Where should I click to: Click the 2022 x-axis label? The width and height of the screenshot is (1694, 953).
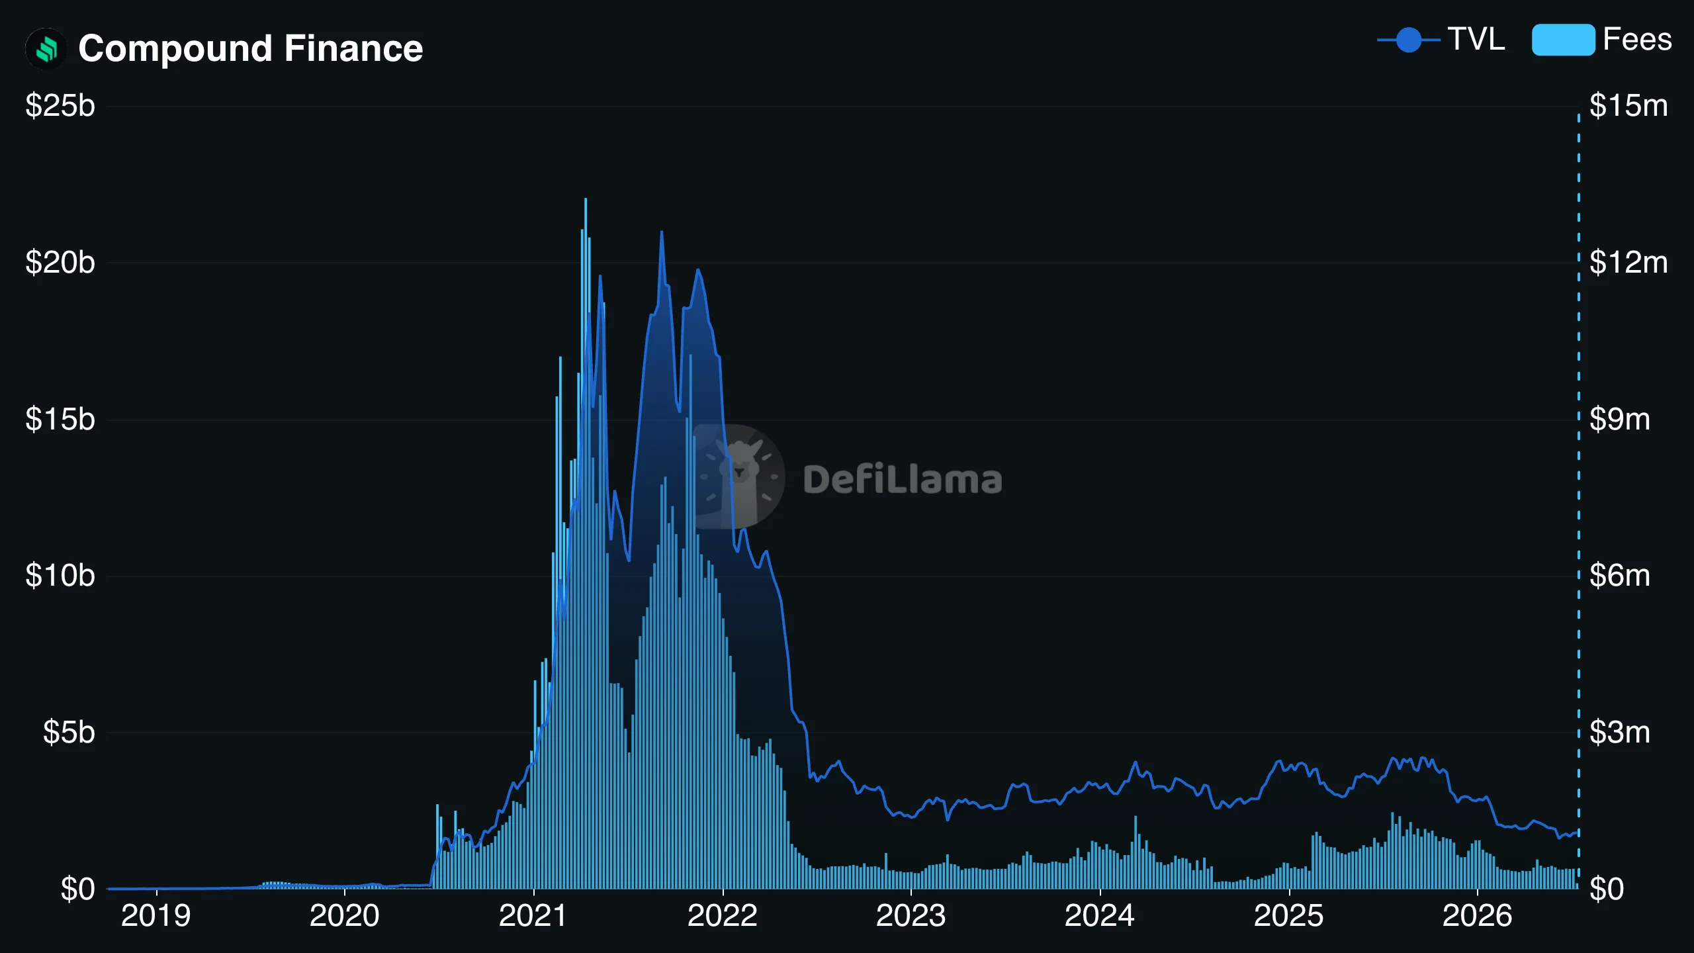[x=722, y=916]
